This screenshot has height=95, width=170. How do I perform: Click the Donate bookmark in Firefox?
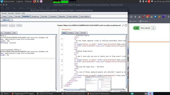pos(144,21)
